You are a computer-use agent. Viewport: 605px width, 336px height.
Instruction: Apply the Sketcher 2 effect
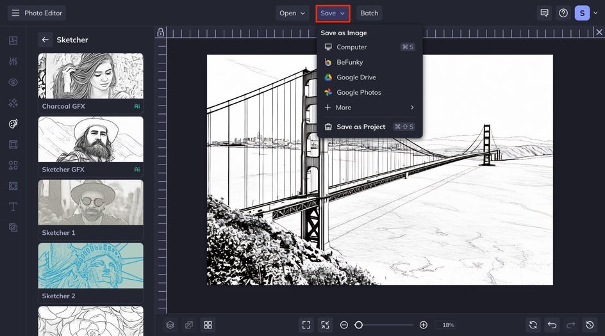pos(90,273)
